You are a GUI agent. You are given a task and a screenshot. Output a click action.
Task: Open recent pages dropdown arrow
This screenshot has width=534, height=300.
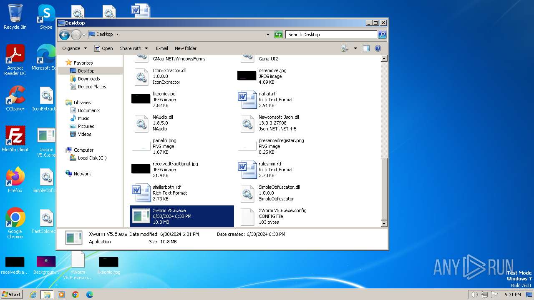(x=84, y=35)
